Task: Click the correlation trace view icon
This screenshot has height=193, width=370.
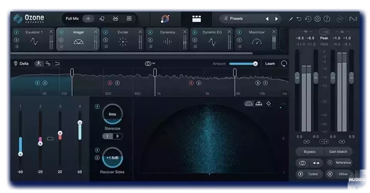Action: pos(48,63)
